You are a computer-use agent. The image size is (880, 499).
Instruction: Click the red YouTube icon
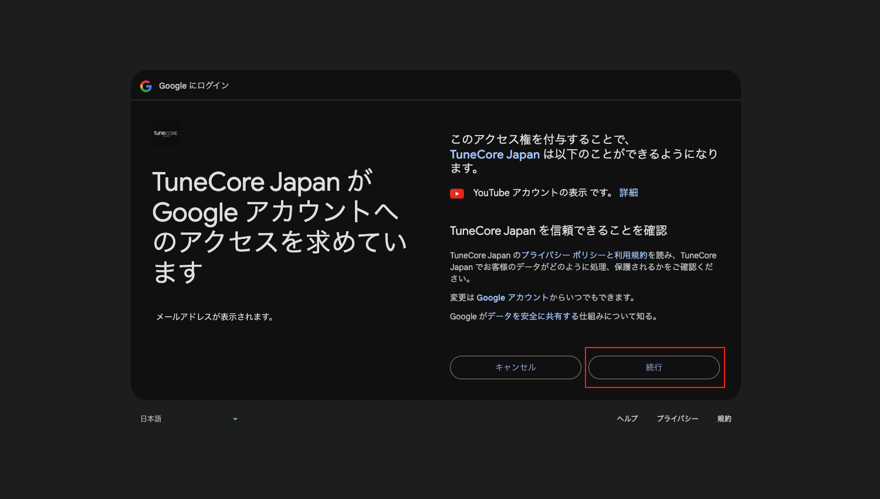[x=457, y=194]
